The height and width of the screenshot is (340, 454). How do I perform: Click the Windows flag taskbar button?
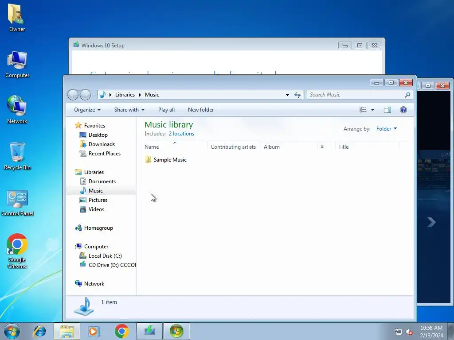point(176,331)
